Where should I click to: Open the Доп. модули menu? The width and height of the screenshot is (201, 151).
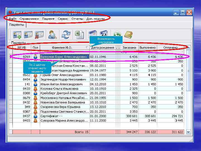(x=95, y=19)
